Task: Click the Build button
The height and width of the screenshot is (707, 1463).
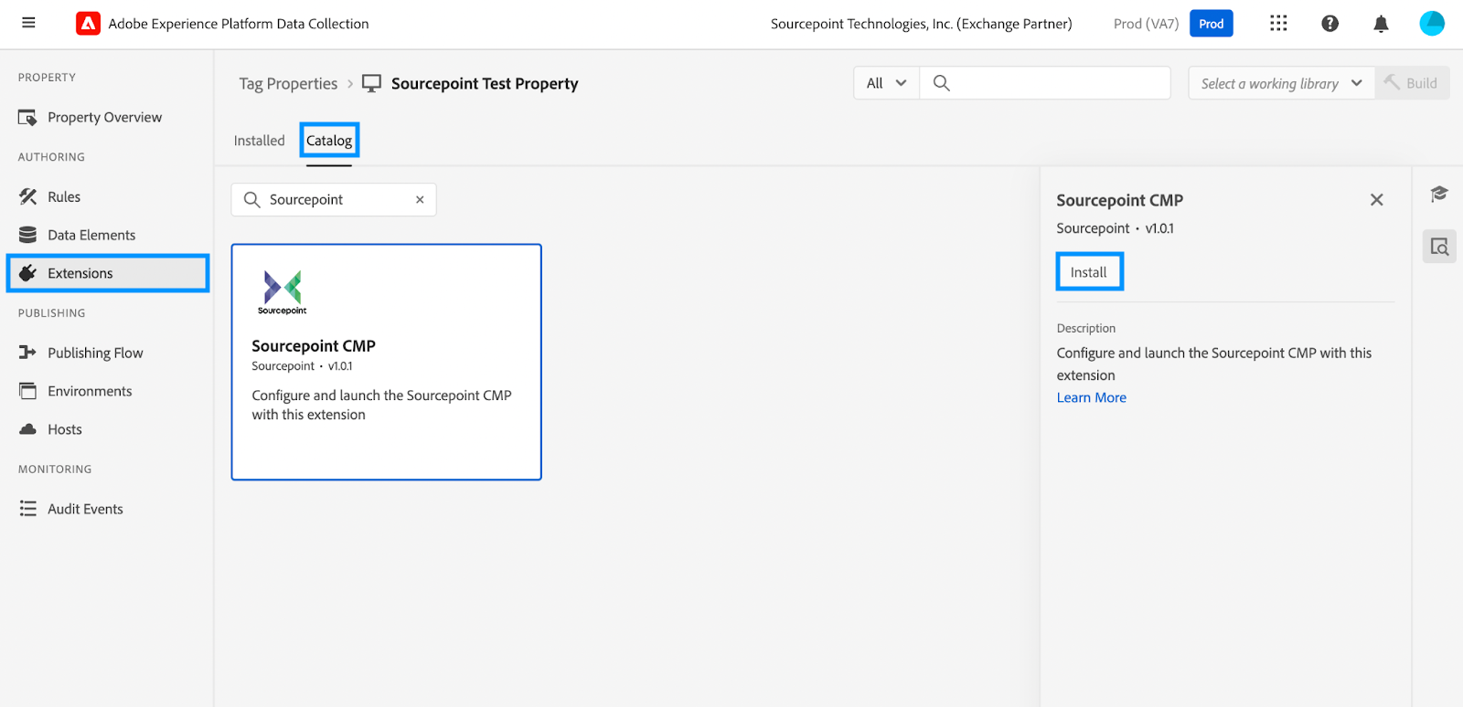Action: click(1412, 83)
